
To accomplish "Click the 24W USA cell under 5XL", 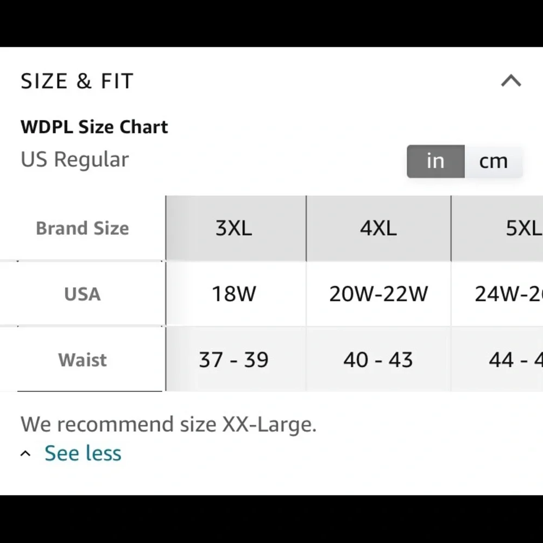I will [x=508, y=294].
